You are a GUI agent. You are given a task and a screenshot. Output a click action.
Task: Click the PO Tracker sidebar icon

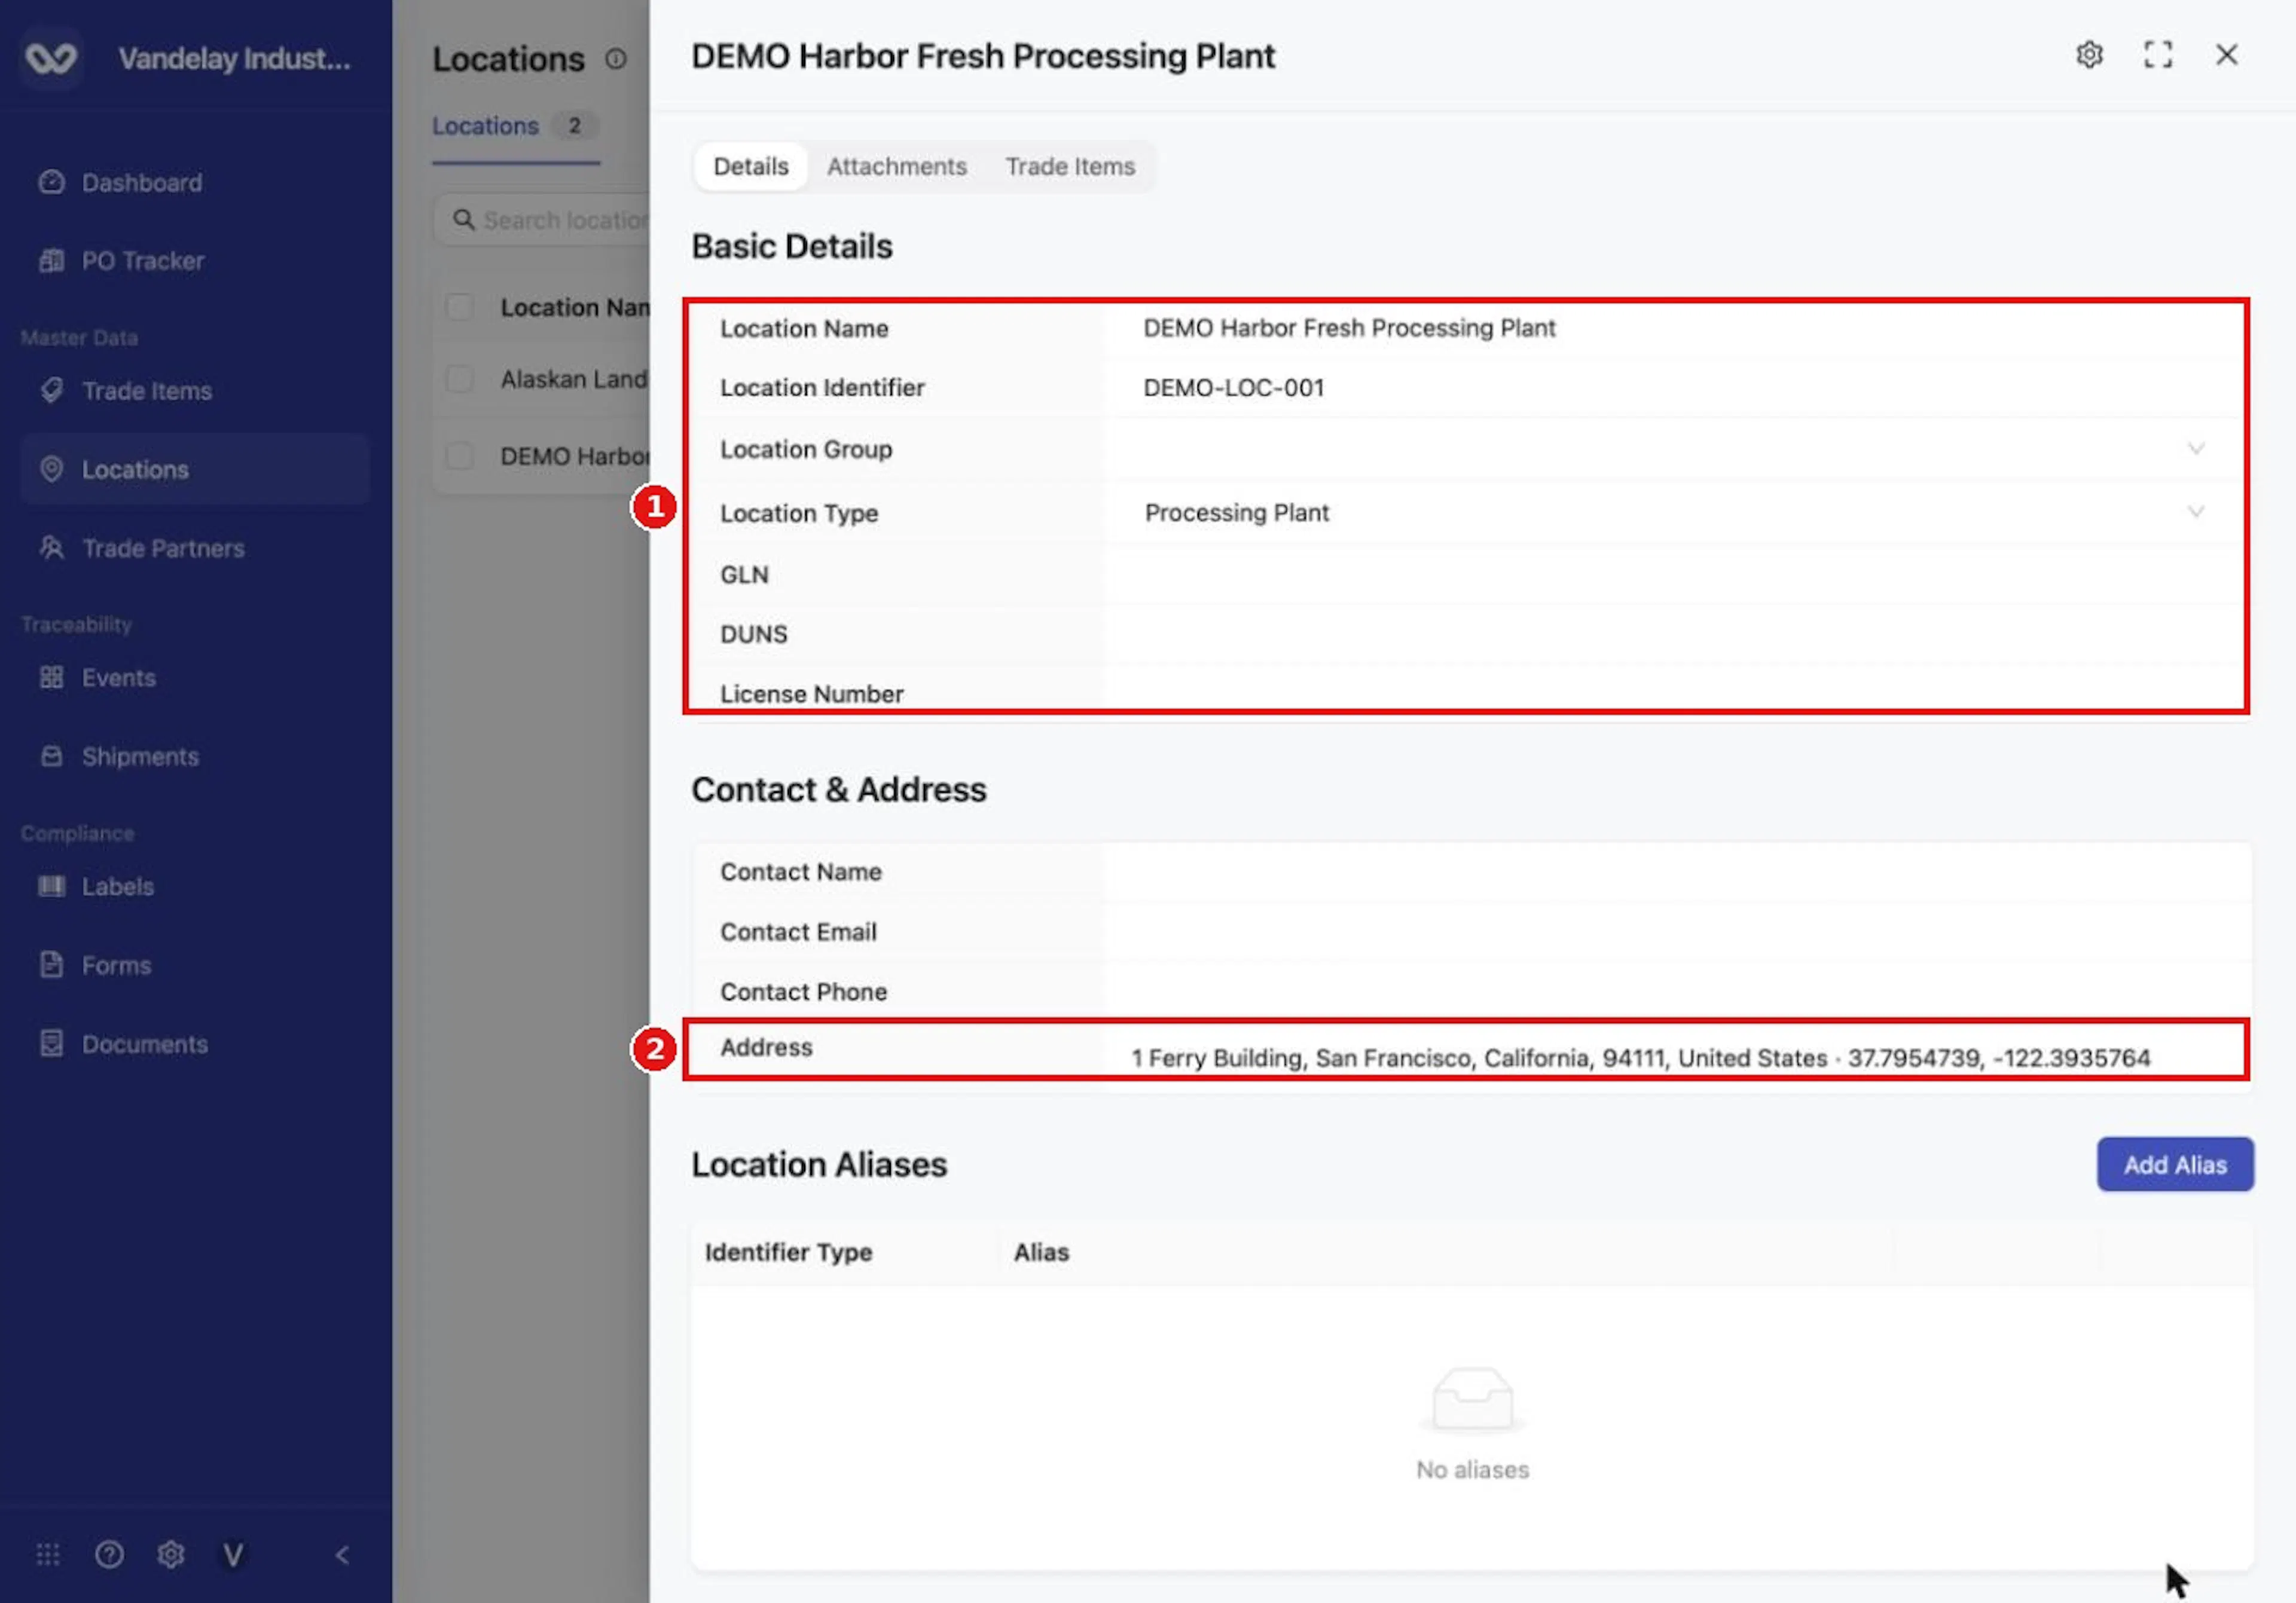(x=51, y=261)
